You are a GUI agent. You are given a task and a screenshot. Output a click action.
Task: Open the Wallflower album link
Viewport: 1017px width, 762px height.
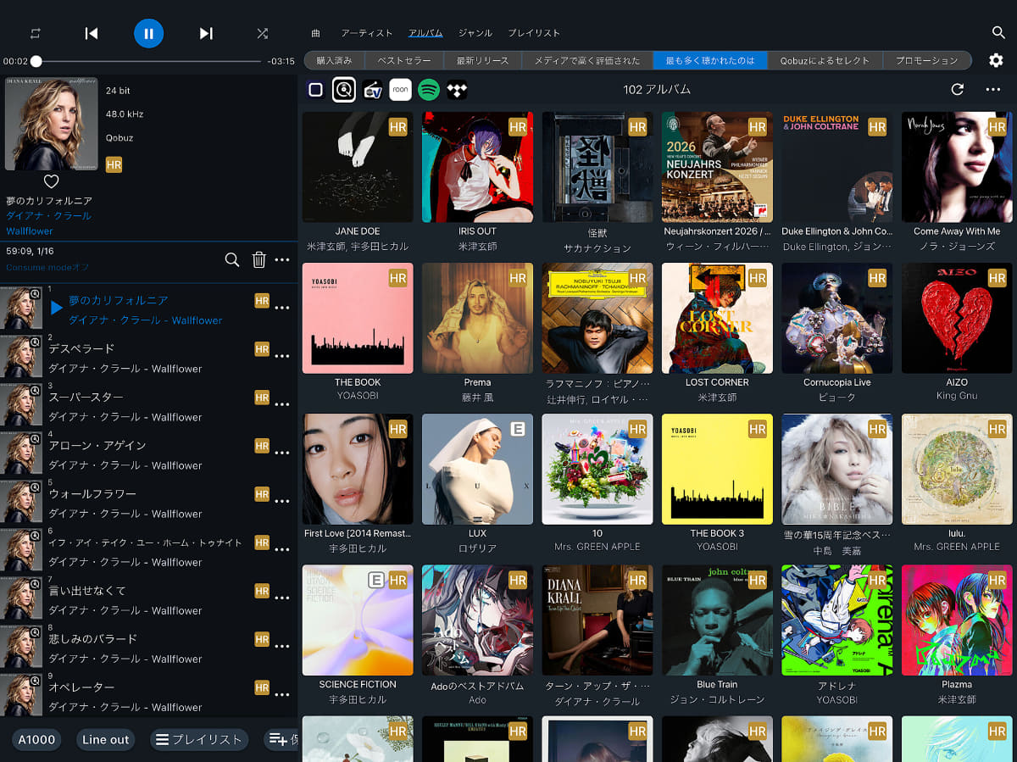click(30, 231)
